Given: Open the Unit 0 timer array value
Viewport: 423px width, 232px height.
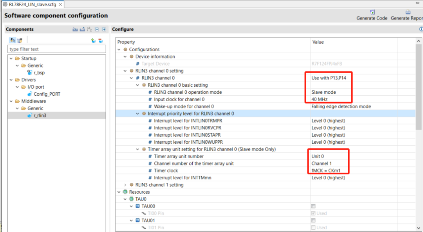Looking at the screenshot, I should click(x=318, y=156).
